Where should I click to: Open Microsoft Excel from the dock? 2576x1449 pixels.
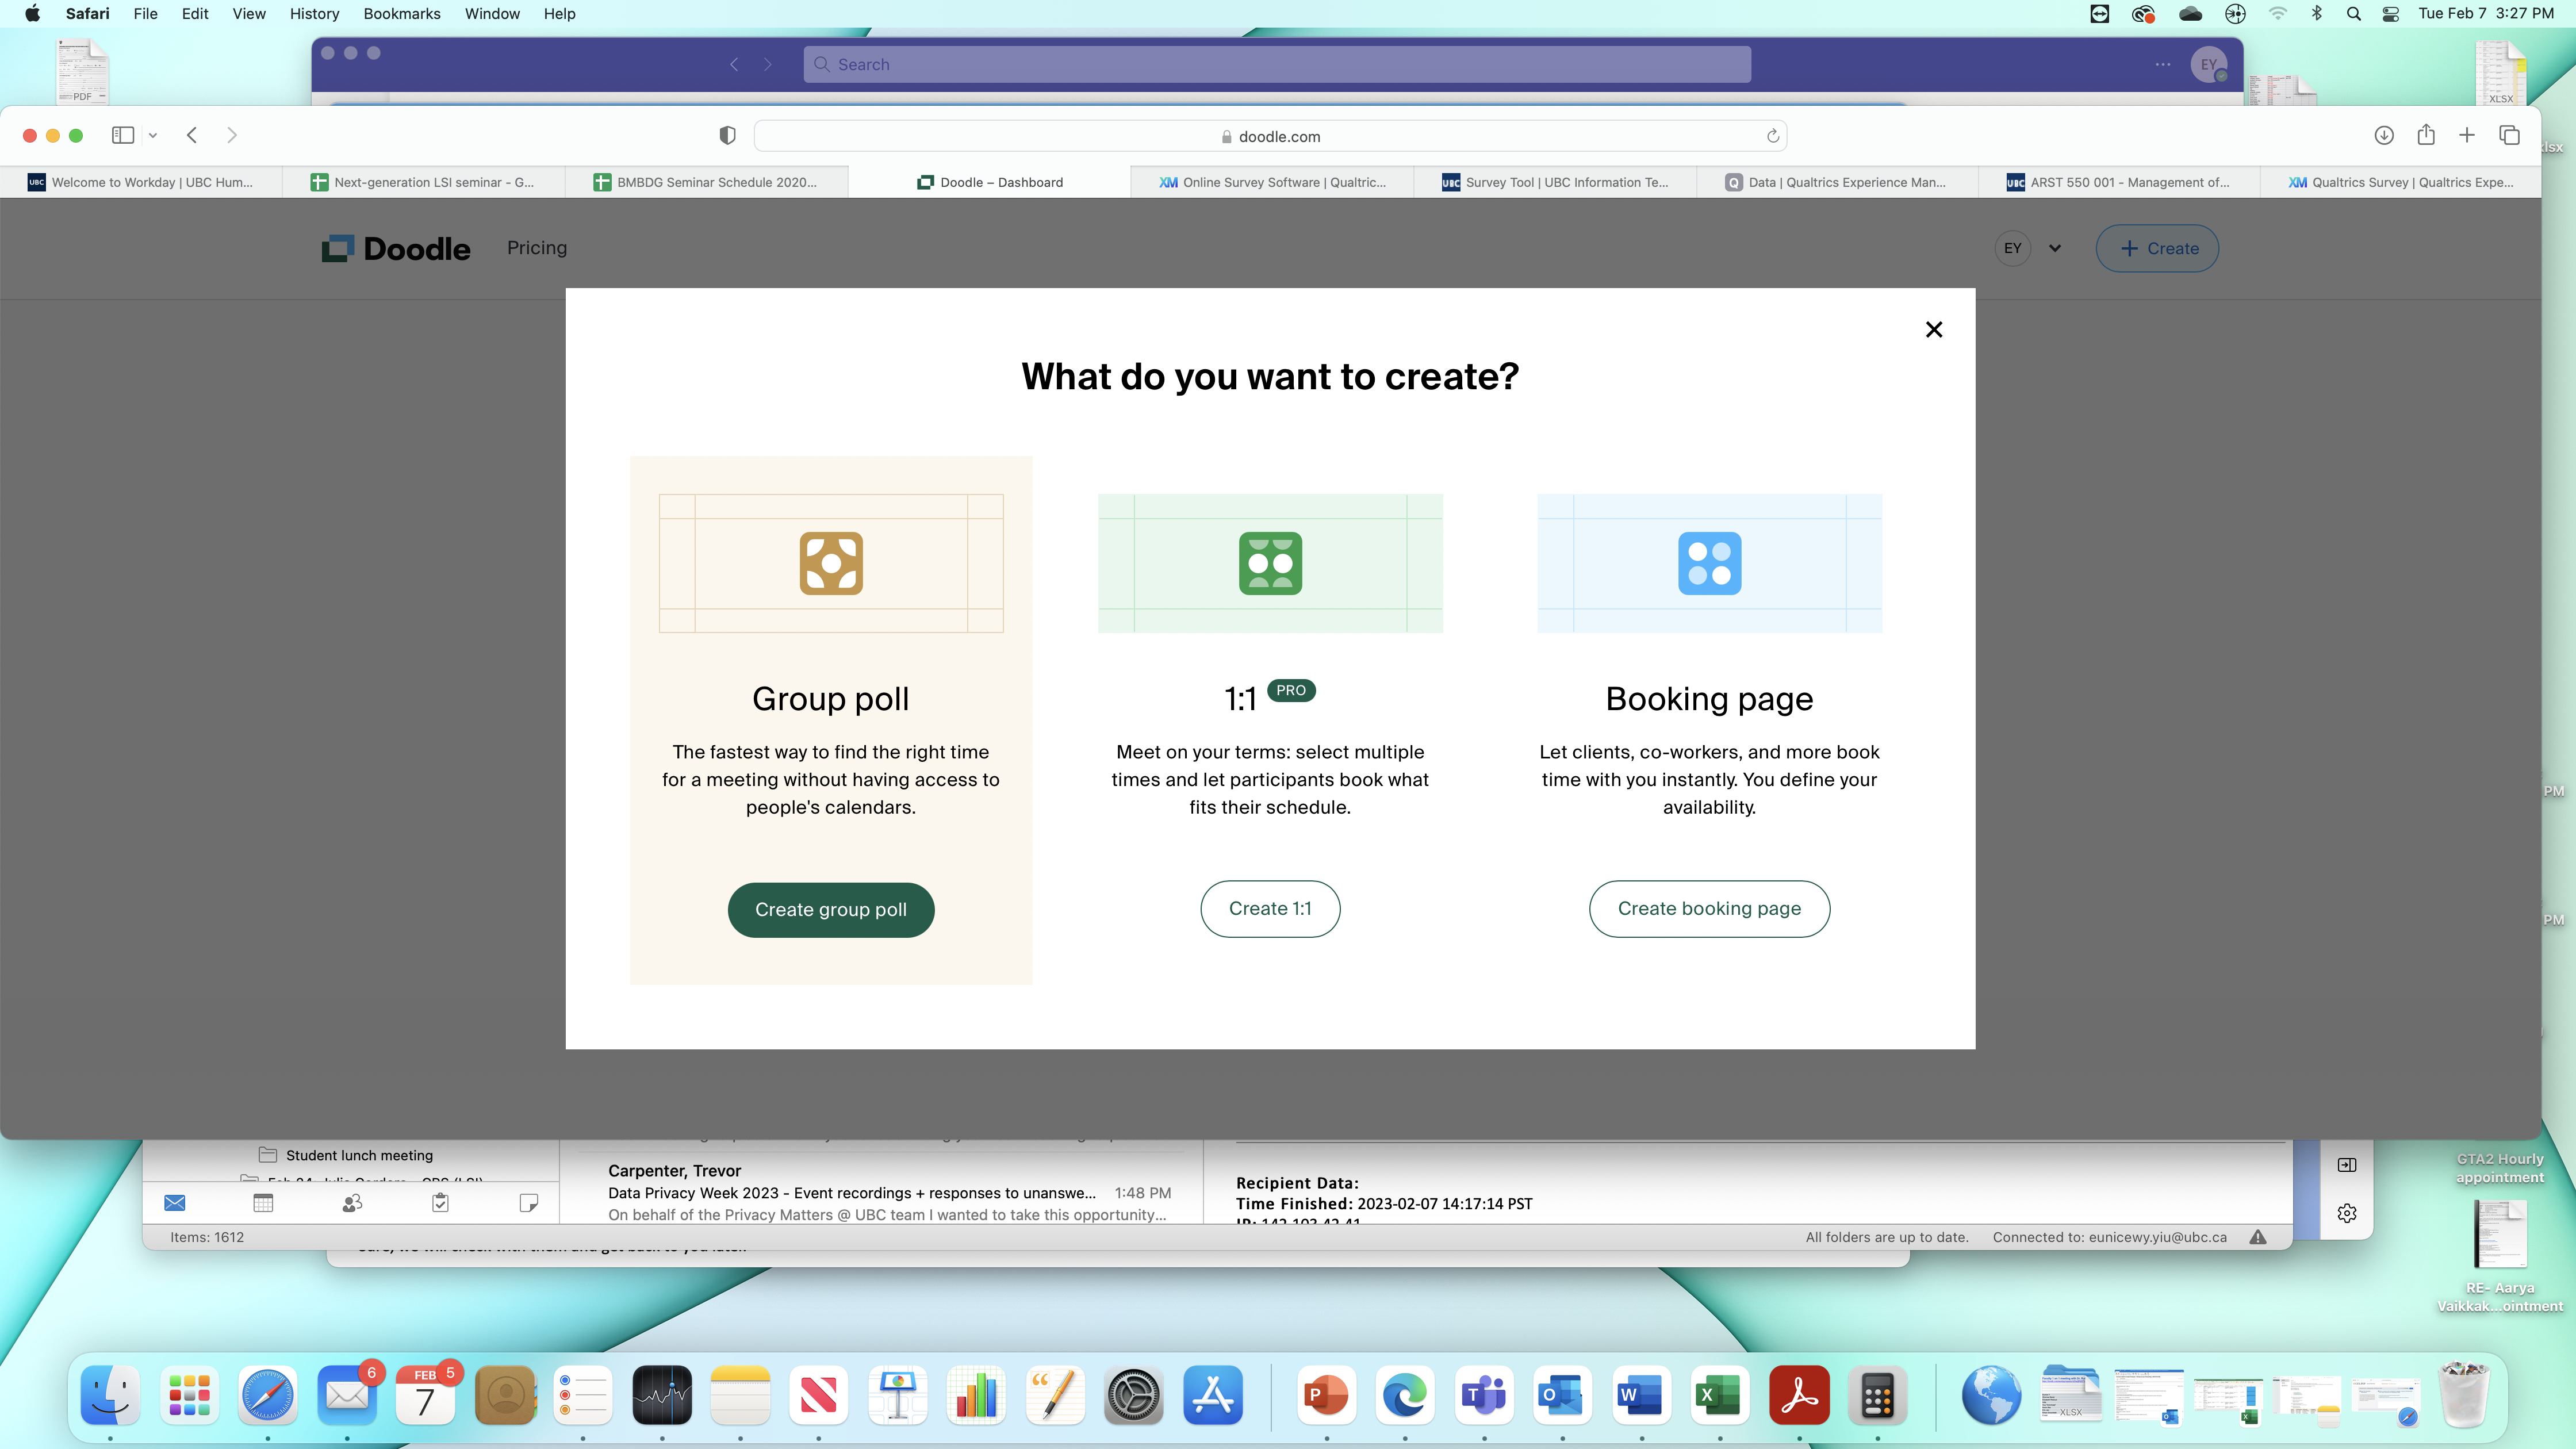pyautogui.click(x=1720, y=1395)
